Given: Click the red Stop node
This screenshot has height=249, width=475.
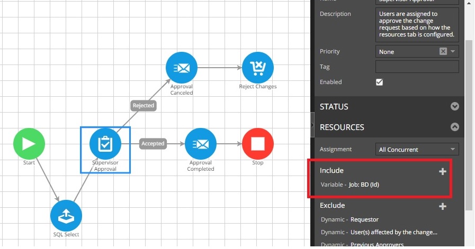Looking at the screenshot, I should click(257, 143).
